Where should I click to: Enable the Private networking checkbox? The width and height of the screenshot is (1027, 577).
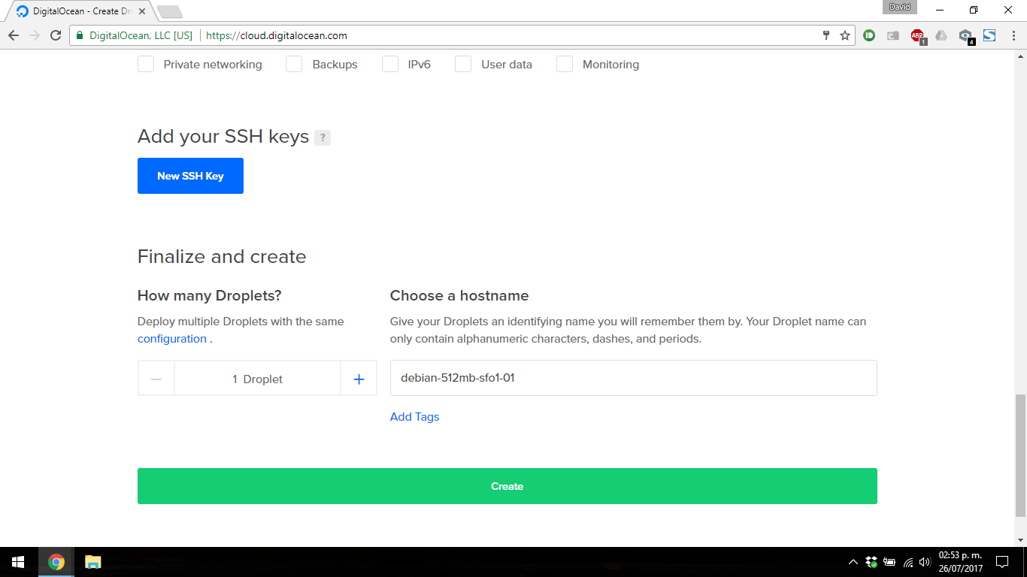point(146,65)
